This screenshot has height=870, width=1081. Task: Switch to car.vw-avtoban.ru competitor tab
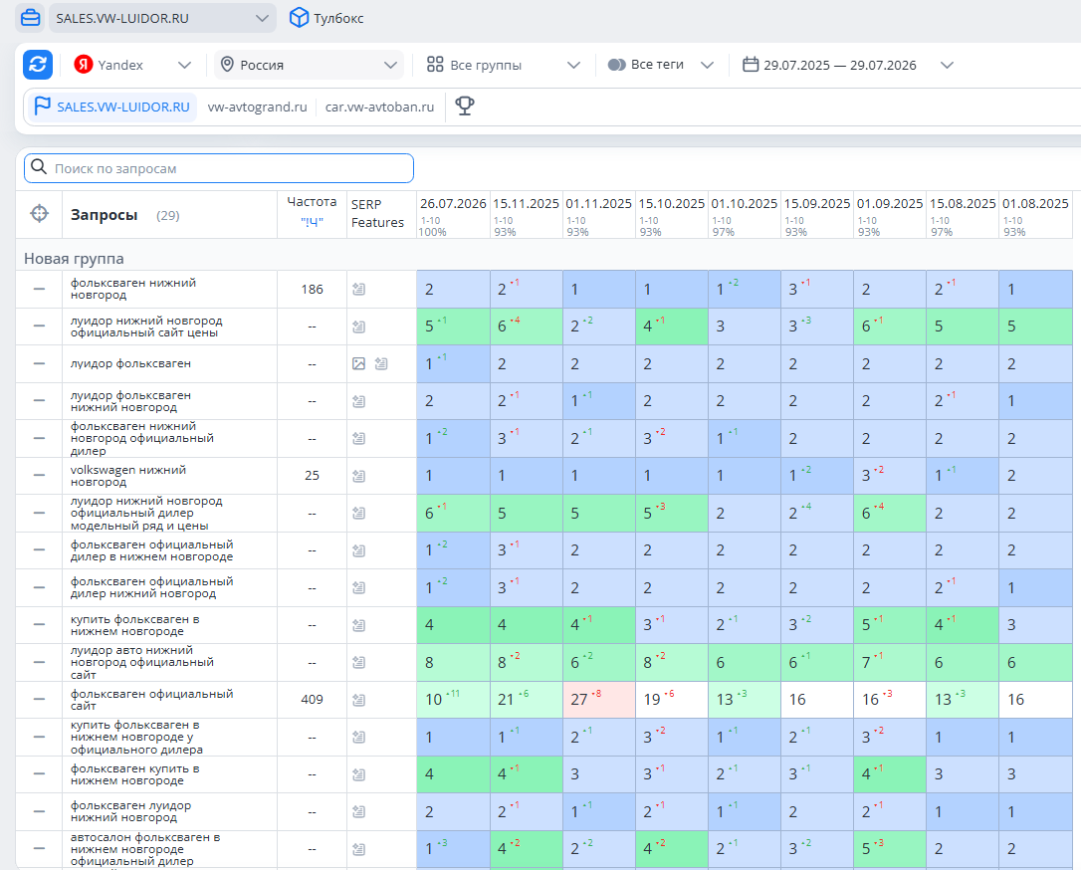point(380,107)
